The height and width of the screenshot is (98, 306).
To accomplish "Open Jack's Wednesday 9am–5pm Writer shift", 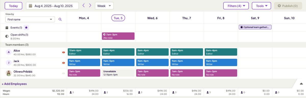I will tap(152, 62).
